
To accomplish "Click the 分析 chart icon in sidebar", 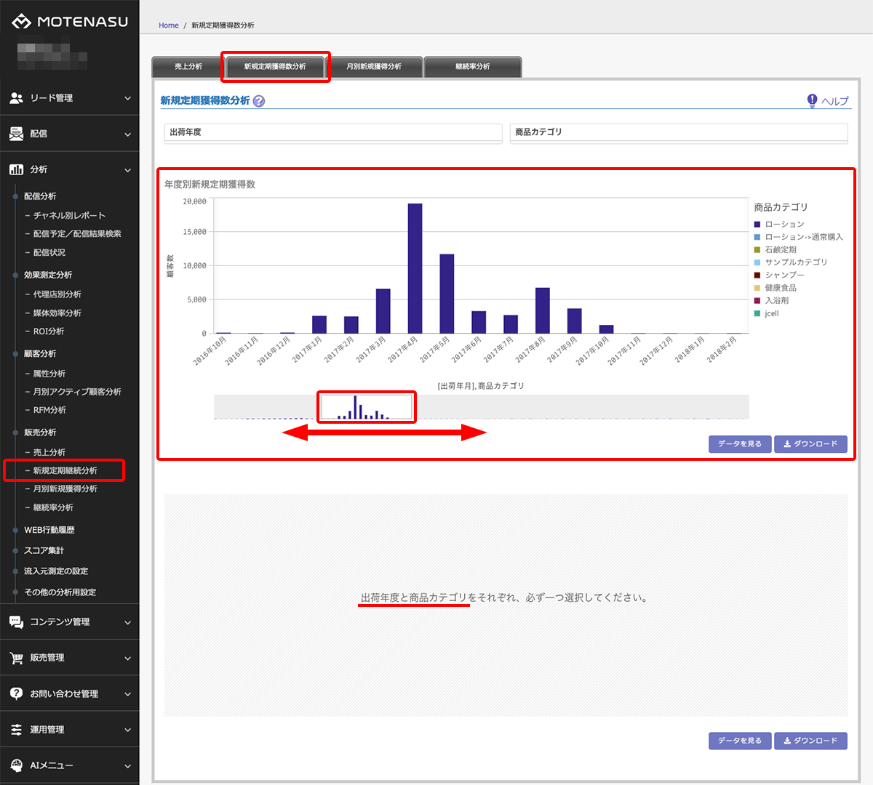I will coord(16,169).
